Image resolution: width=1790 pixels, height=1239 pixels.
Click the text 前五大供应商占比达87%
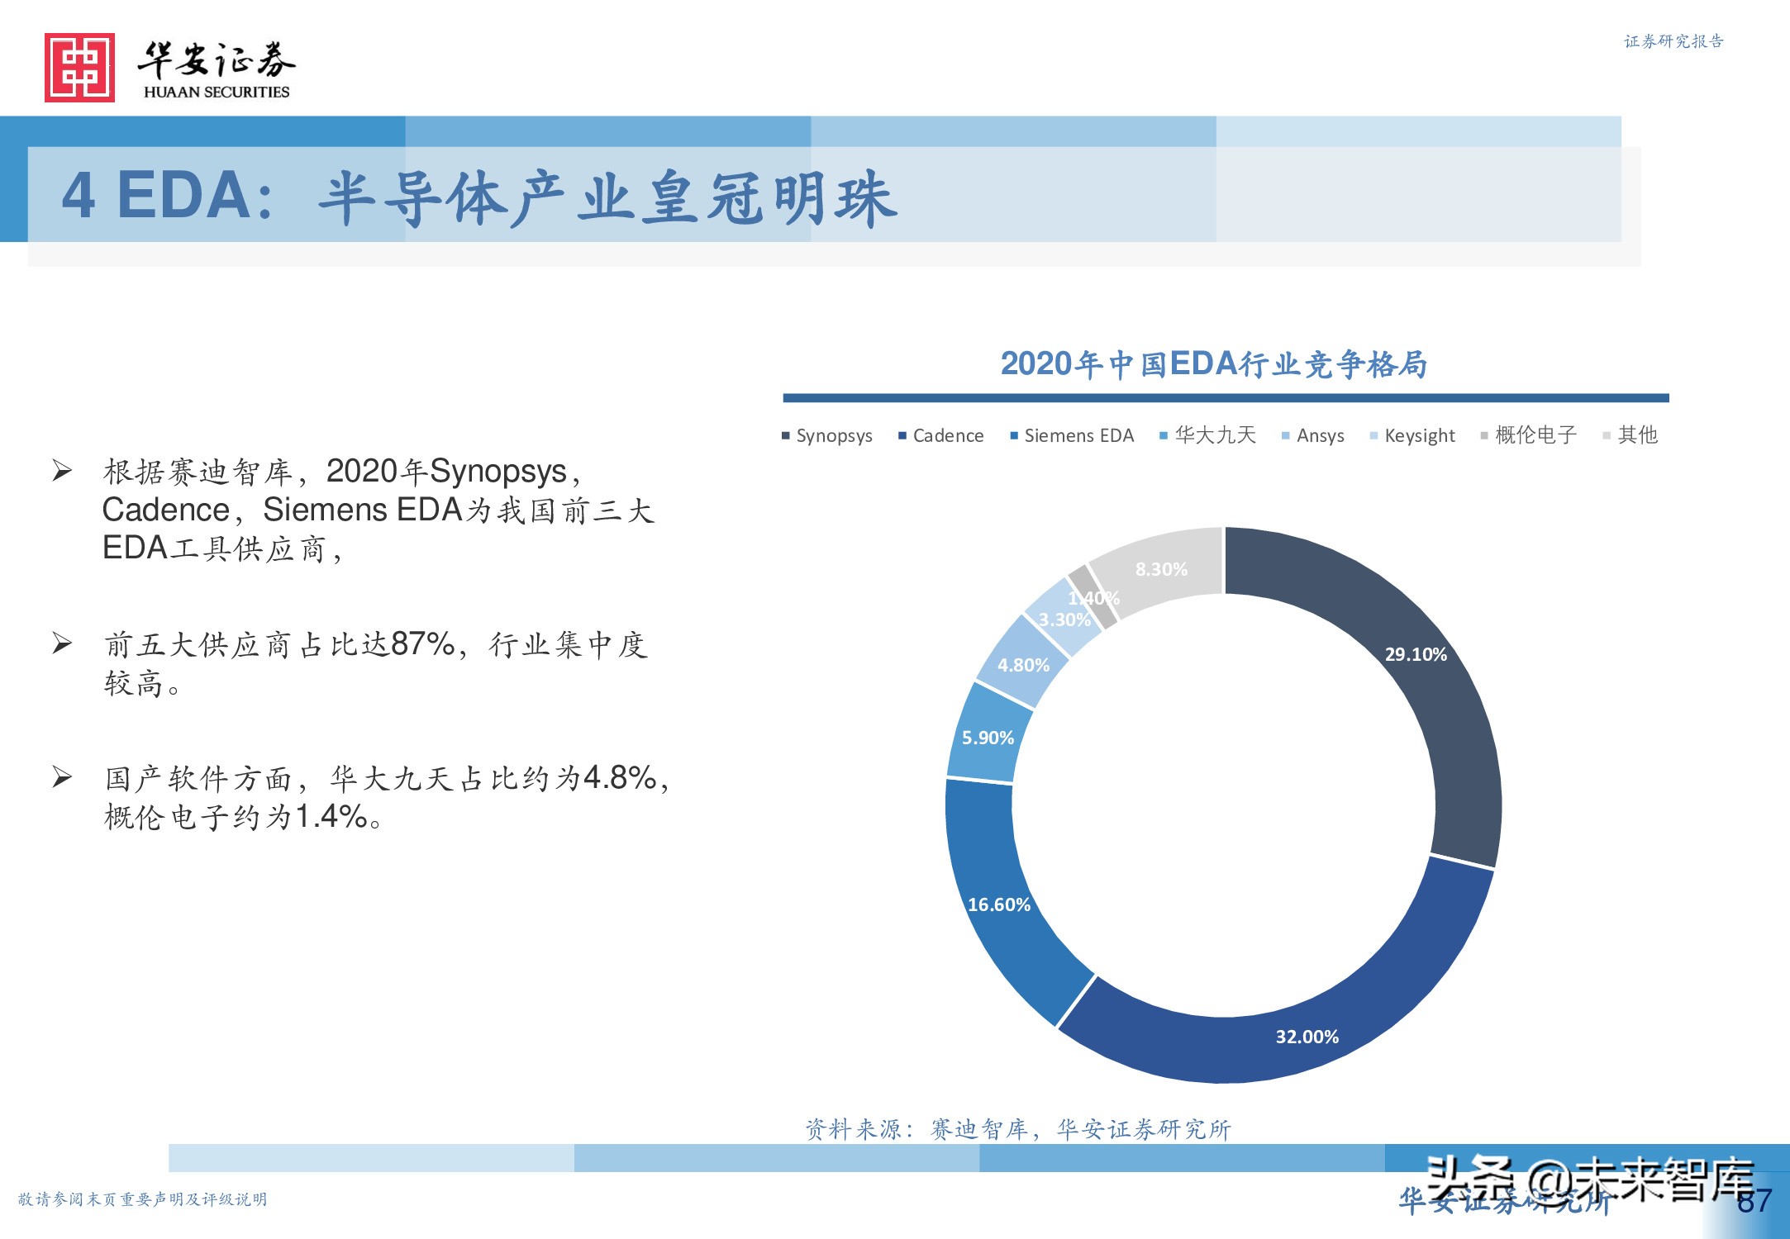pos(279,644)
